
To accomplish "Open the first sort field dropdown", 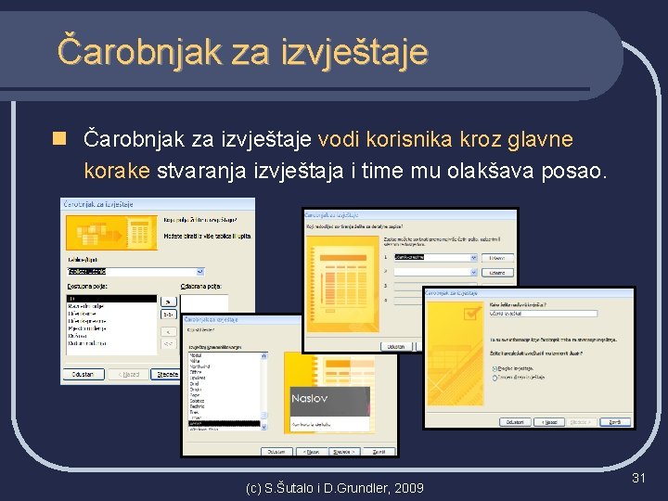I will pos(473,258).
